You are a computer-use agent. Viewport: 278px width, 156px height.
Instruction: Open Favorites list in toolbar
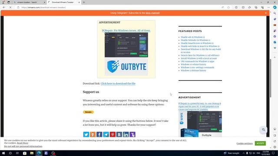[249, 7]
